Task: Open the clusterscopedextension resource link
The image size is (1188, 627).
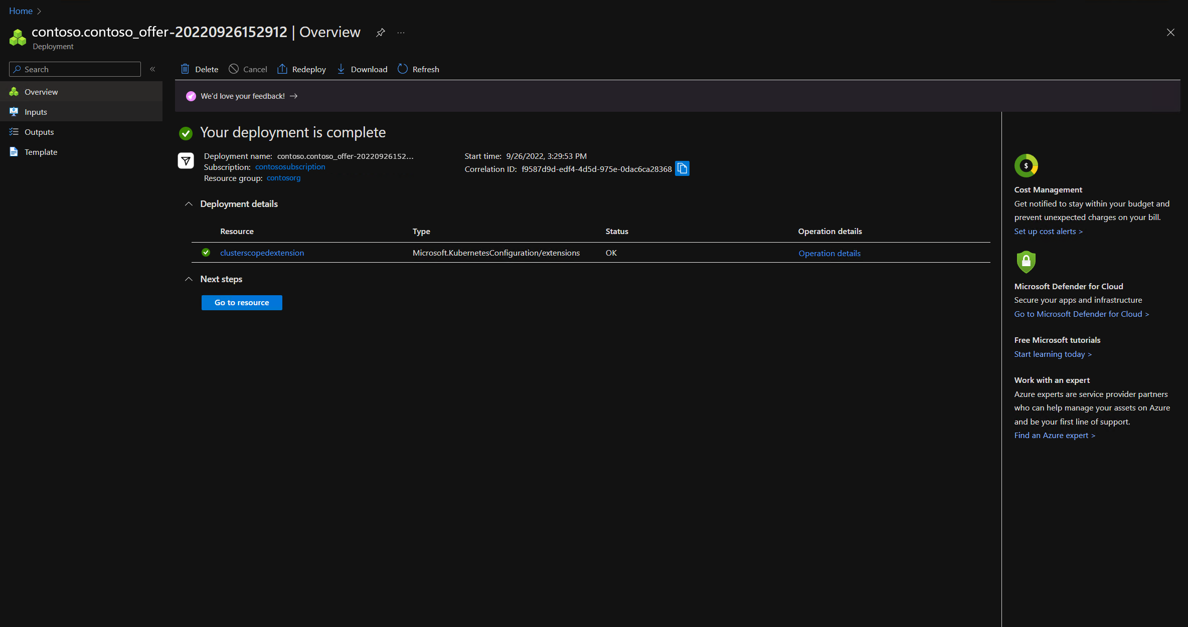Action: point(262,253)
